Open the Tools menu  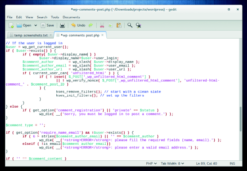click(55, 17)
